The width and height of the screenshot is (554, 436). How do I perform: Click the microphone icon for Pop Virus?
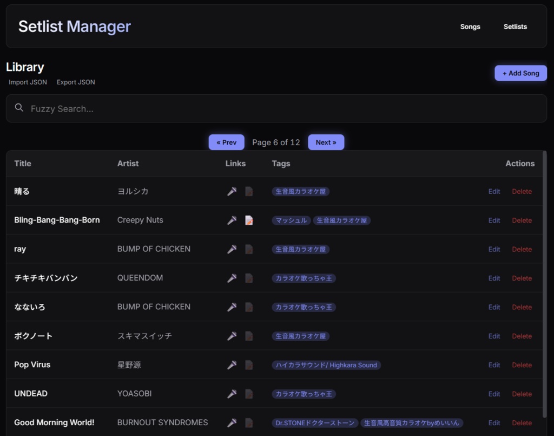[x=232, y=365]
